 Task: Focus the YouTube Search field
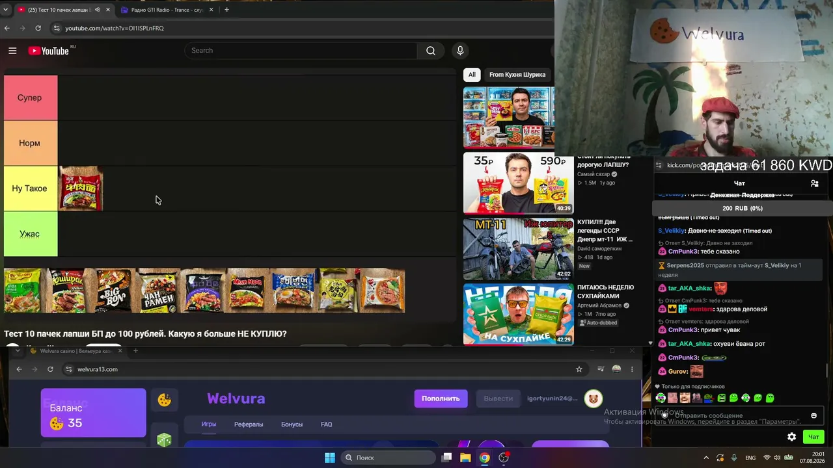coord(301,51)
